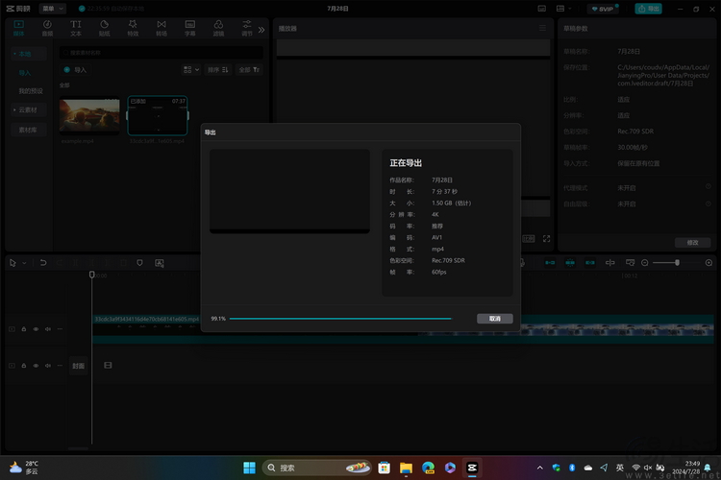Viewport: 721px width, 480px height.
Task: Select the example.mp4 thumbnail
Action: [89, 115]
